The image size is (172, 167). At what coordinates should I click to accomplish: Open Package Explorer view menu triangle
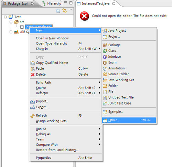pos(71,9)
